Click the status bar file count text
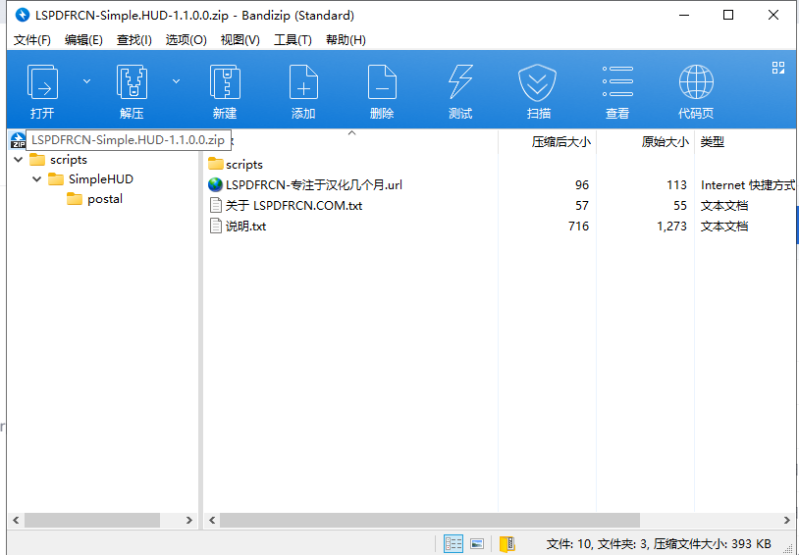799x555 pixels. 659,544
